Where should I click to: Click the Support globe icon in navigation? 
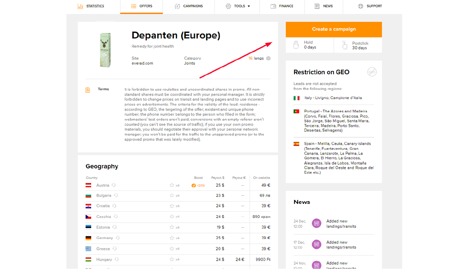coord(360,6)
